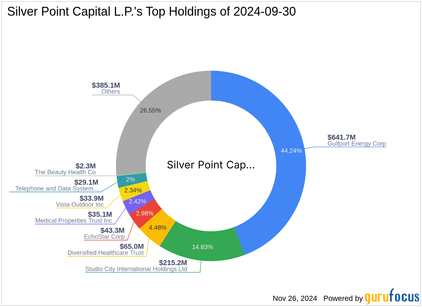
Task: Click the chart title text
Action: coord(152,12)
